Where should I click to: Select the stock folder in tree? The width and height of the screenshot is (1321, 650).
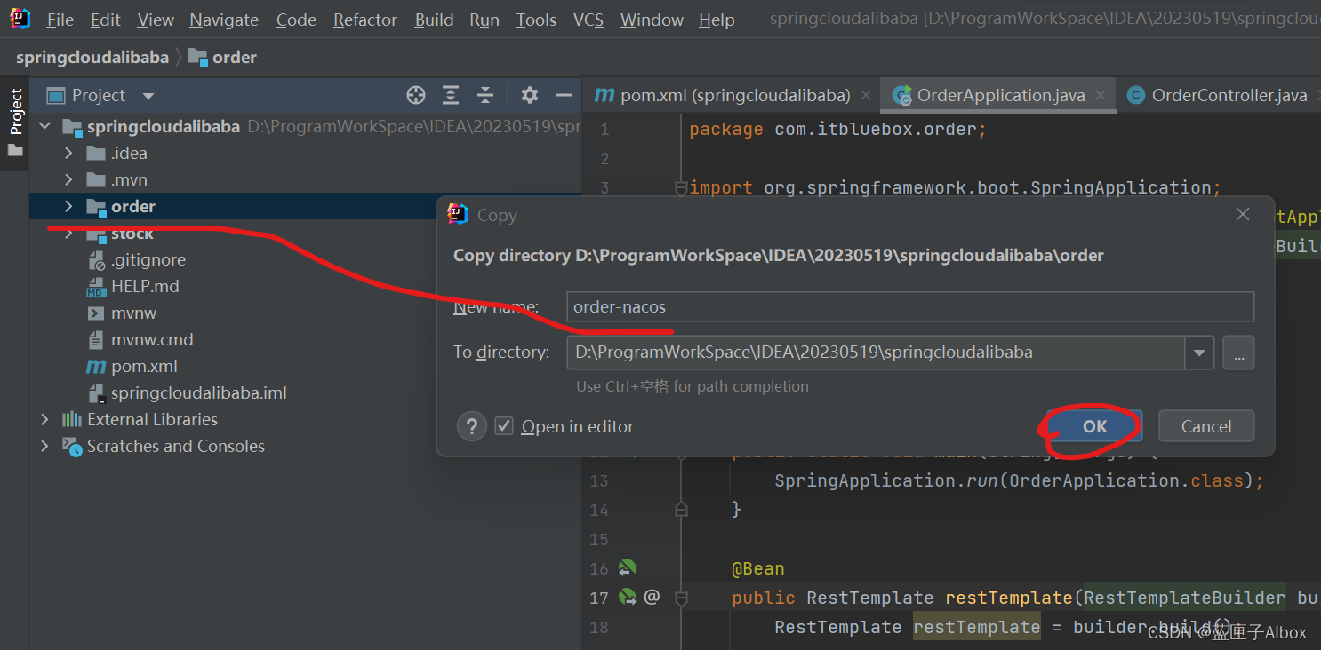132,234
